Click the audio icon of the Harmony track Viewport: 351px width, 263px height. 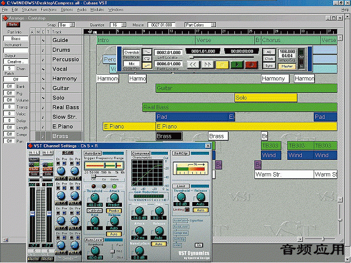pos(43,79)
